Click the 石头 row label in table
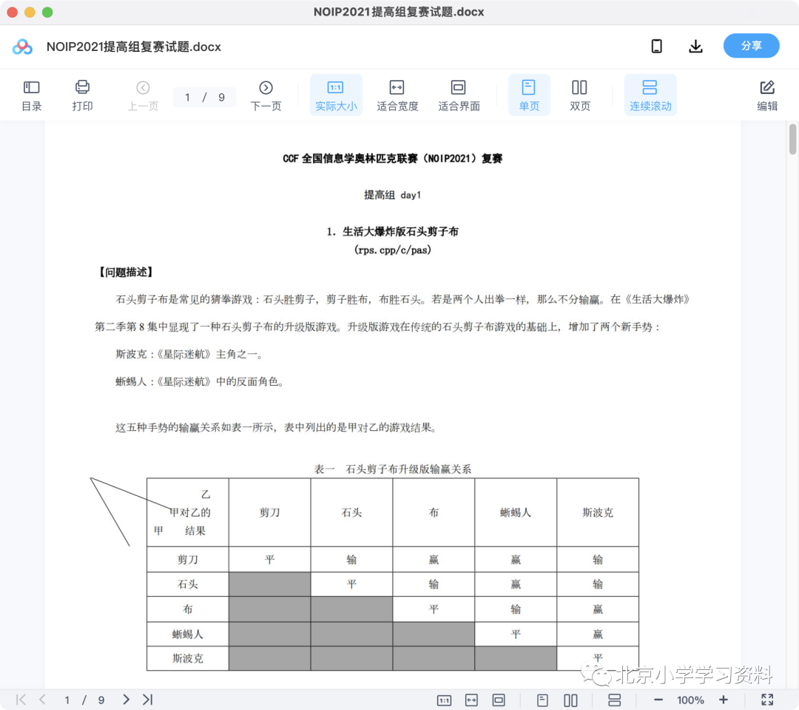 coord(187,584)
